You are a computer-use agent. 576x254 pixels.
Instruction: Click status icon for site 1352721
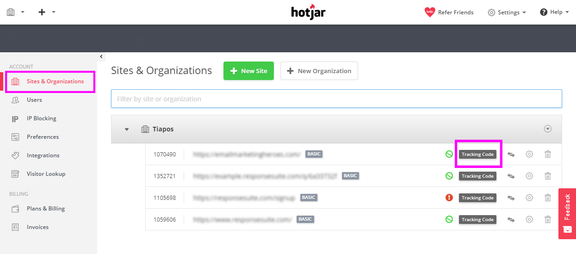449,176
